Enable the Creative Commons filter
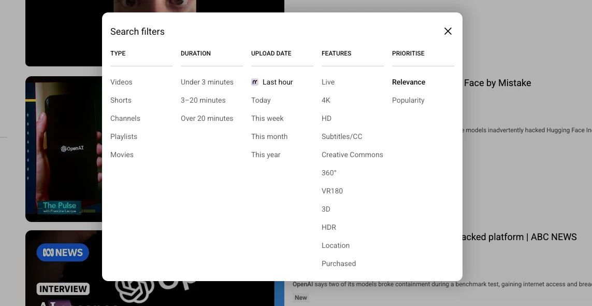The image size is (592, 306). [352, 155]
